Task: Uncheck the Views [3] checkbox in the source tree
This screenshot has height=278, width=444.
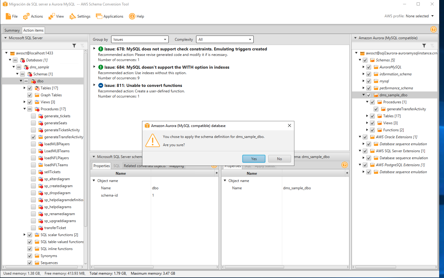Action: (x=30, y=102)
